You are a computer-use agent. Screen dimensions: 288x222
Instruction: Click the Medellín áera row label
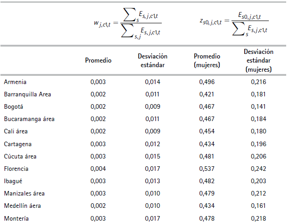[x=24, y=206]
